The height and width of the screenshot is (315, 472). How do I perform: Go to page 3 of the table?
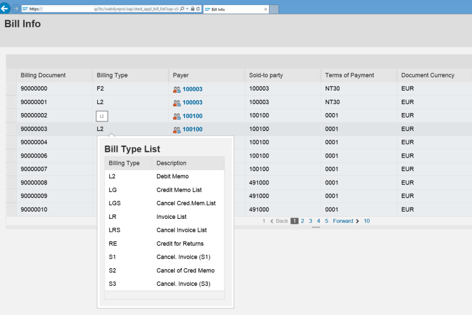pos(310,221)
